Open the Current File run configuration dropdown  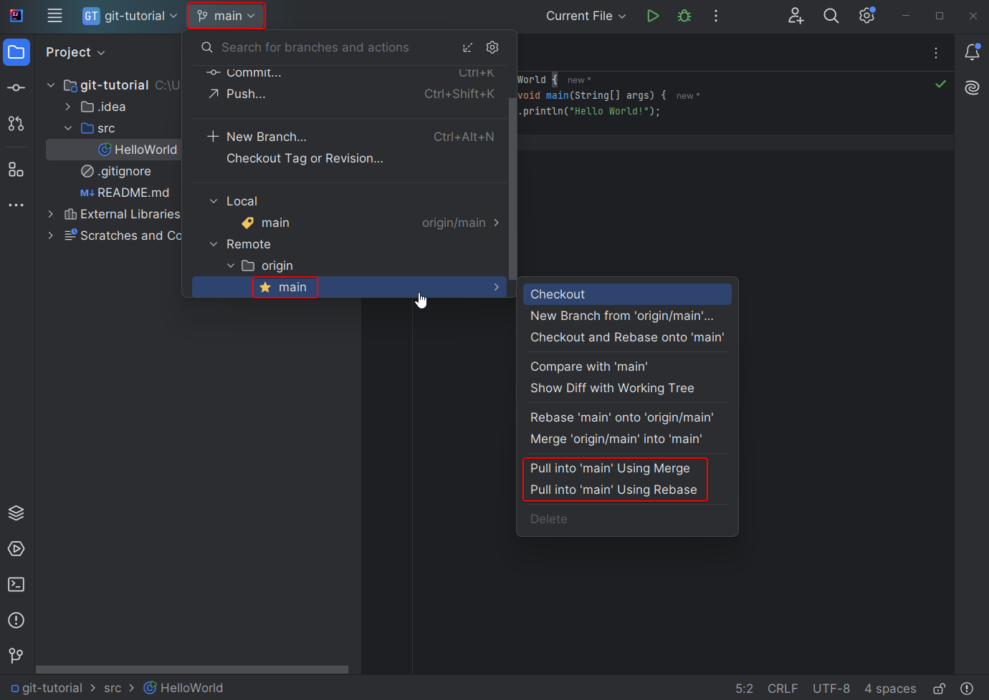(x=586, y=16)
